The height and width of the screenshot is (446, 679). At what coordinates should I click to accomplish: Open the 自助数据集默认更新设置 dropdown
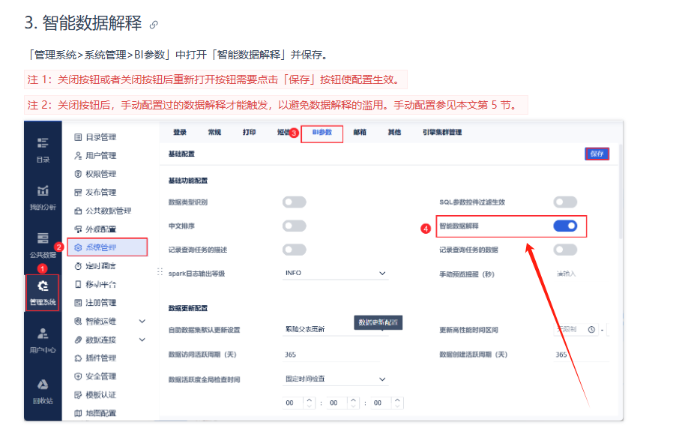point(335,329)
